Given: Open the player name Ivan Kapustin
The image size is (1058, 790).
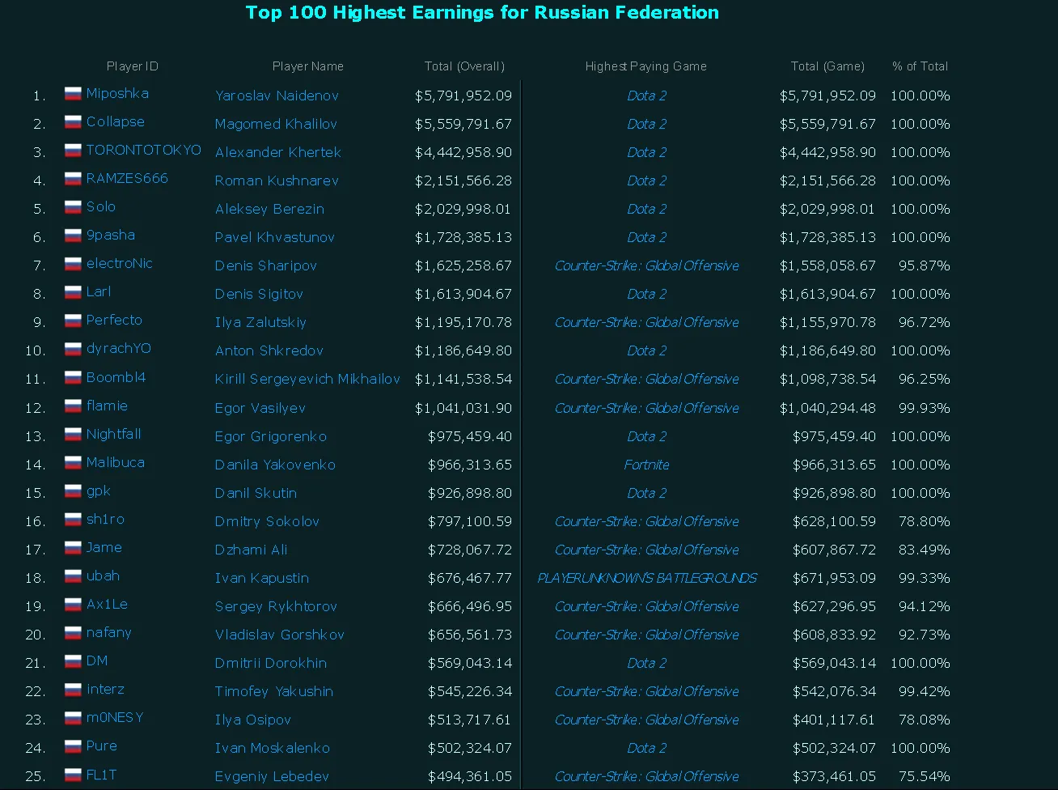Looking at the screenshot, I should [x=262, y=579].
